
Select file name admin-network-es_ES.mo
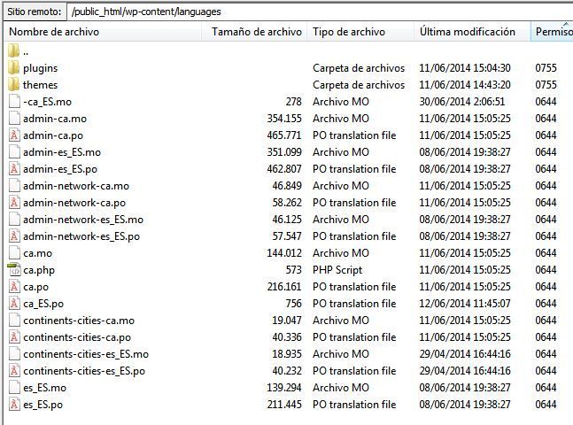(83, 220)
